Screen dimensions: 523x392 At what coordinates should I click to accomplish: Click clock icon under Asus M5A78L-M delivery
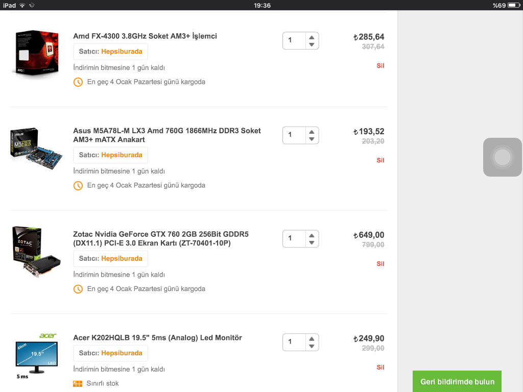click(x=78, y=186)
